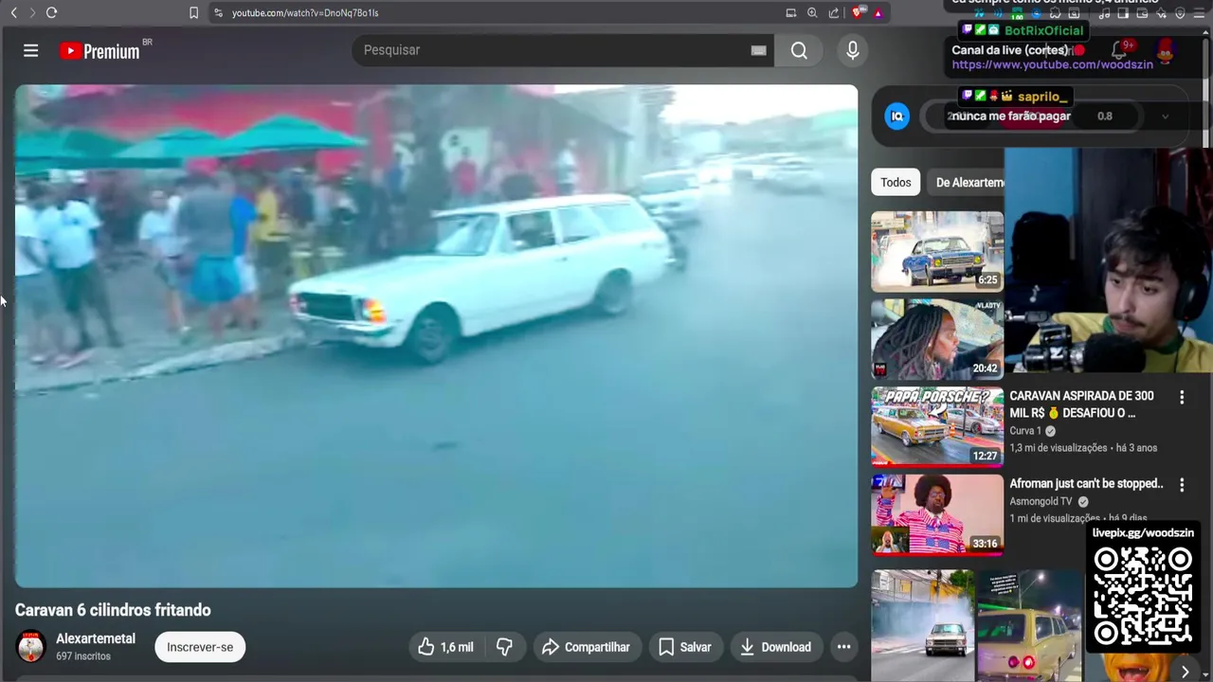This screenshot has width=1213, height=682.
Task: Open Afroman just can't be stopped title
Action: pyautogui.click(x=1086, y=484)
